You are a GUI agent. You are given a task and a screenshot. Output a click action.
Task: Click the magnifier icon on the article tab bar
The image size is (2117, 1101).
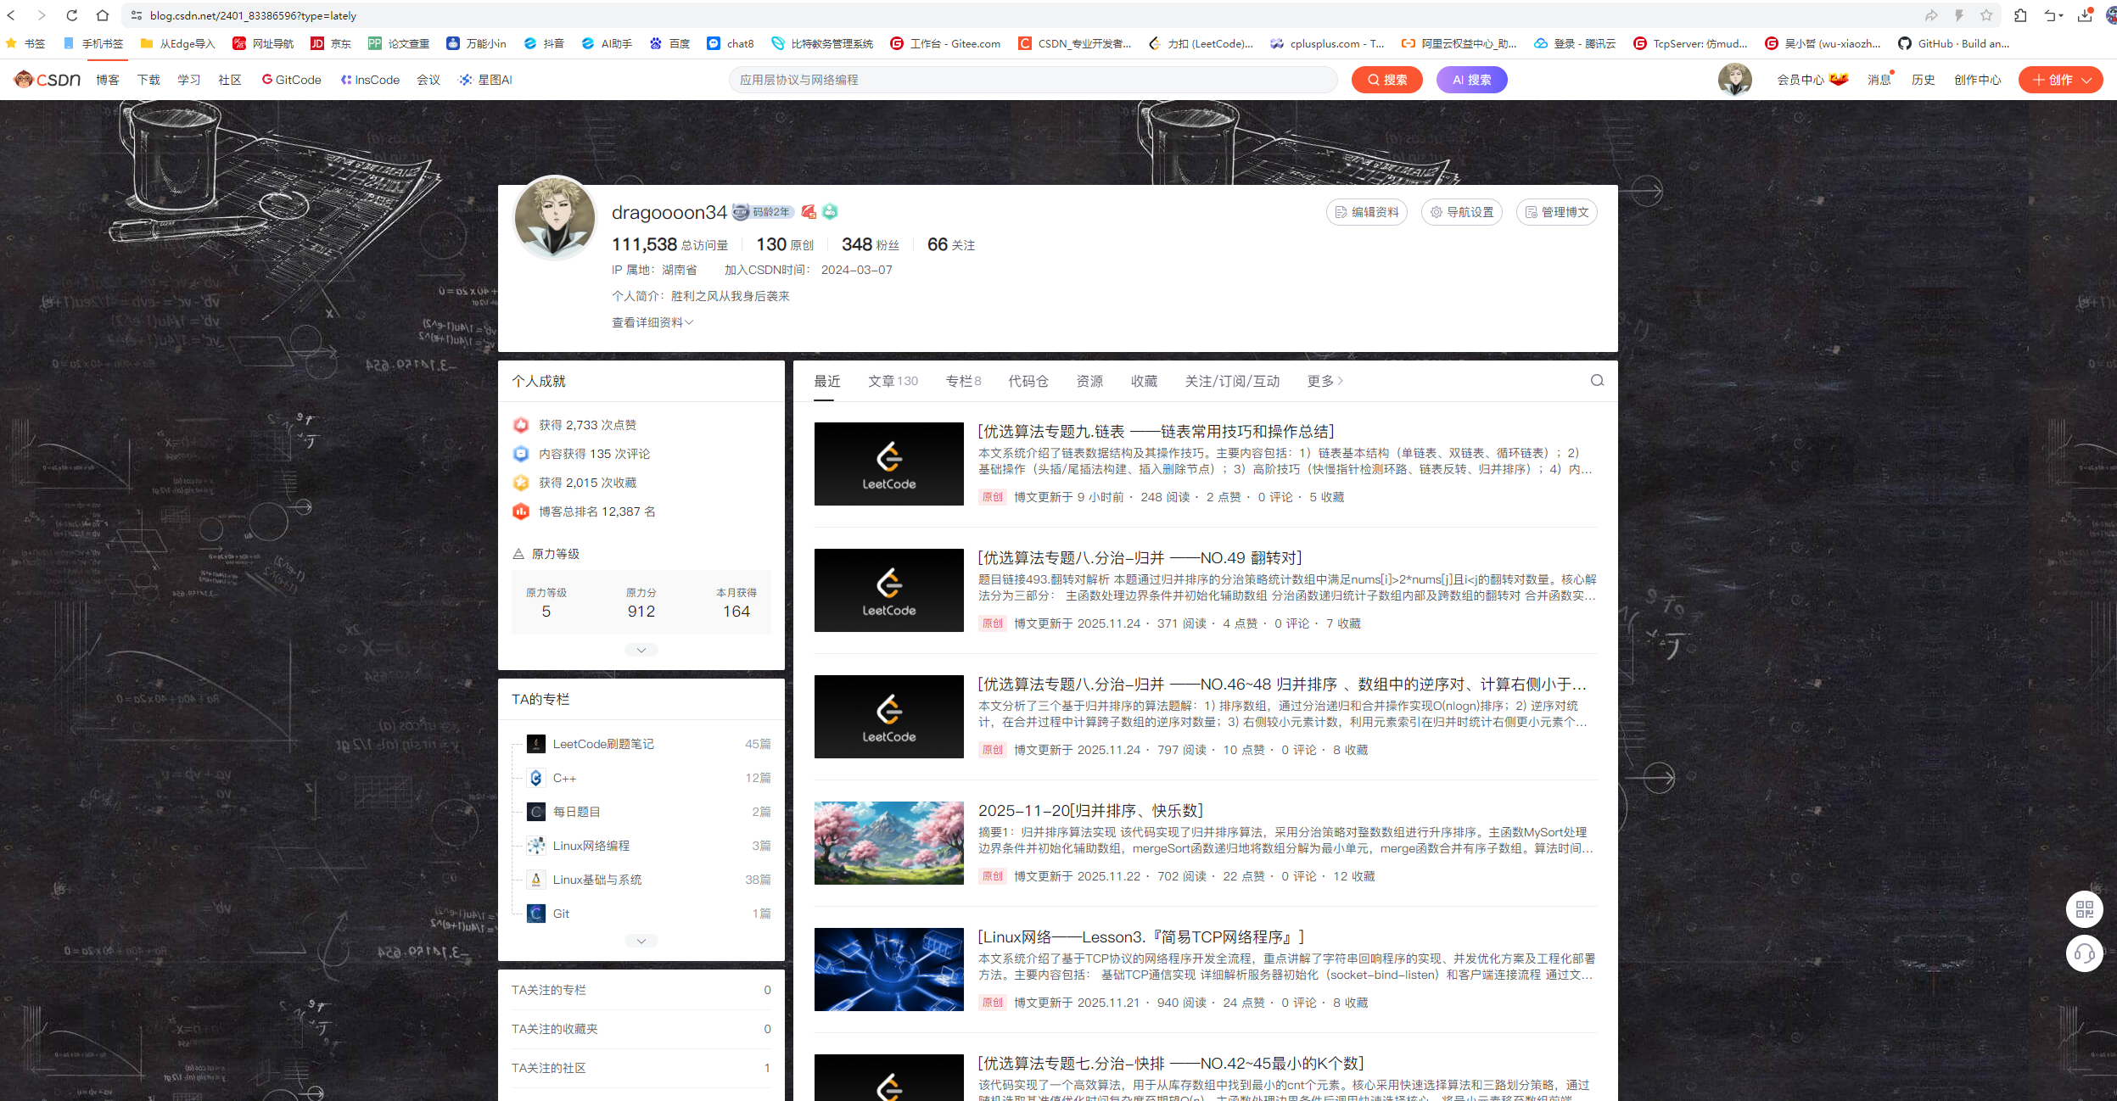1596,381
